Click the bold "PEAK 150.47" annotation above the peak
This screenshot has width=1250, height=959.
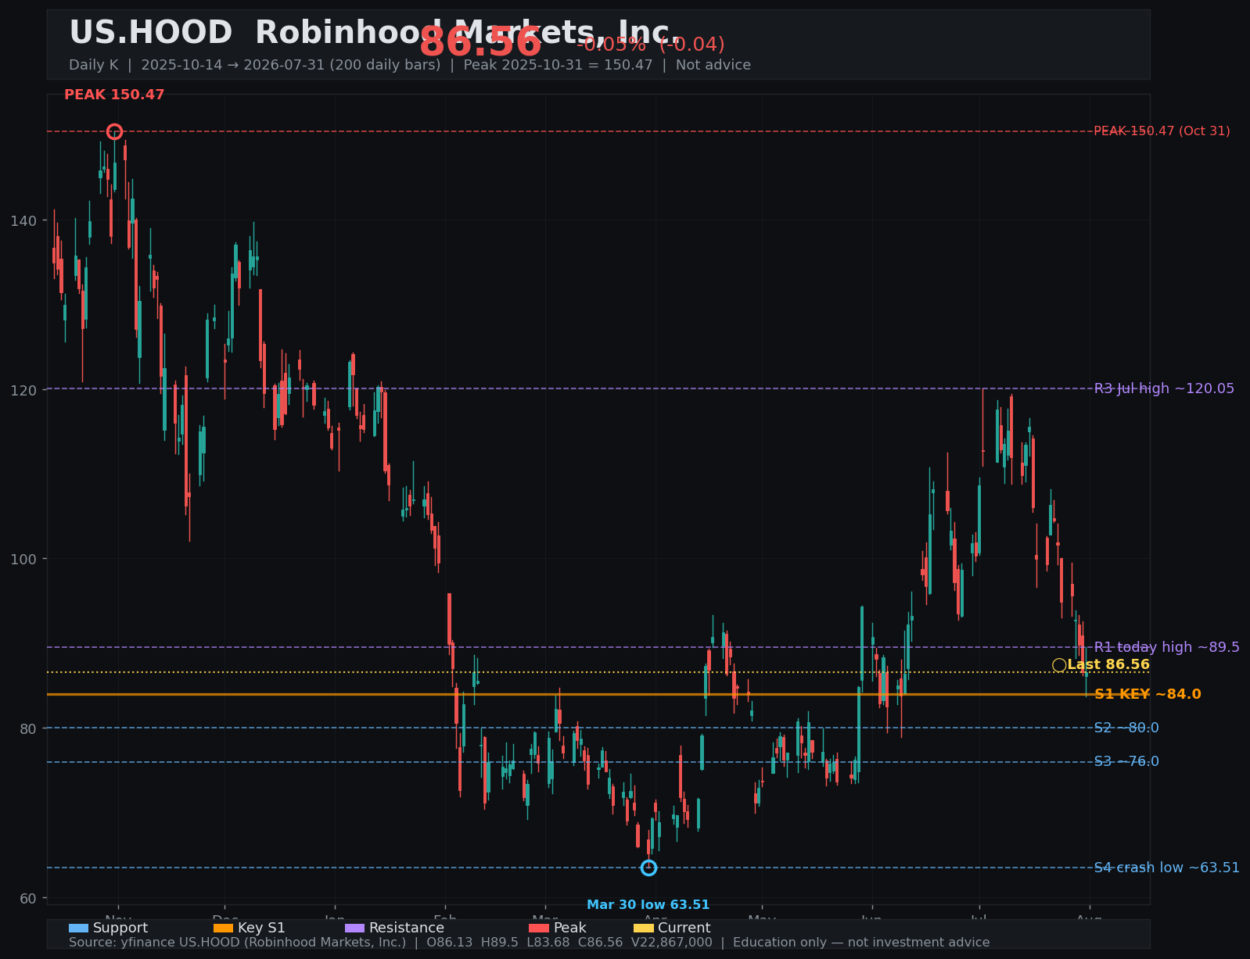point(114,95)
